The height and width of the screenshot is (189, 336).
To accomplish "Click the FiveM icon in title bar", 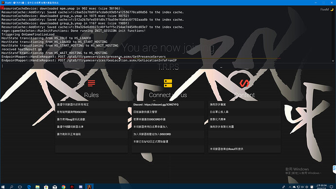I will (3, 3).
